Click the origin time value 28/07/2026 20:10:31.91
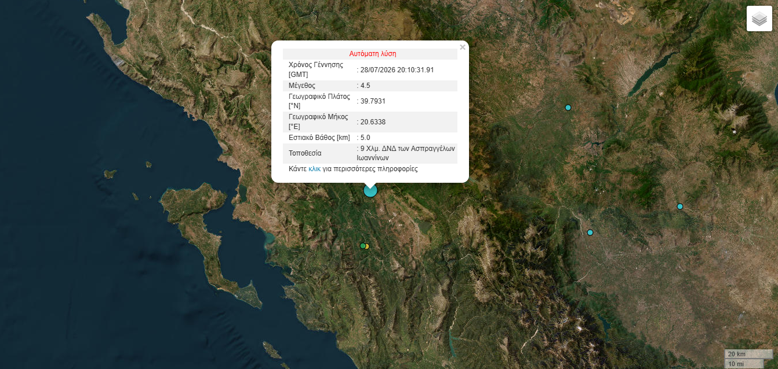Screen dimensions: 778x369 click(x=397, y=69)
